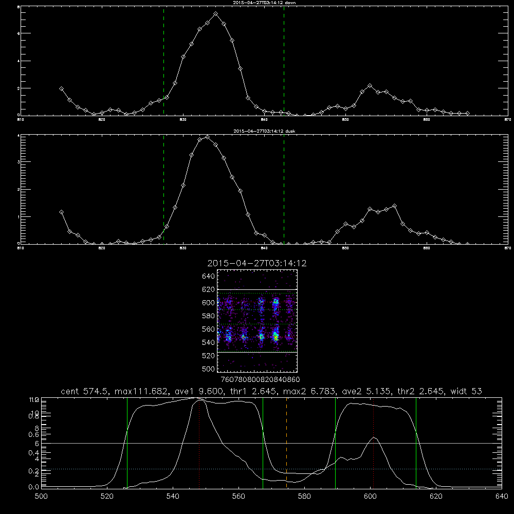
Task: Click the x-axis label '580' of the bottom plot
Action: pos(304,497)
